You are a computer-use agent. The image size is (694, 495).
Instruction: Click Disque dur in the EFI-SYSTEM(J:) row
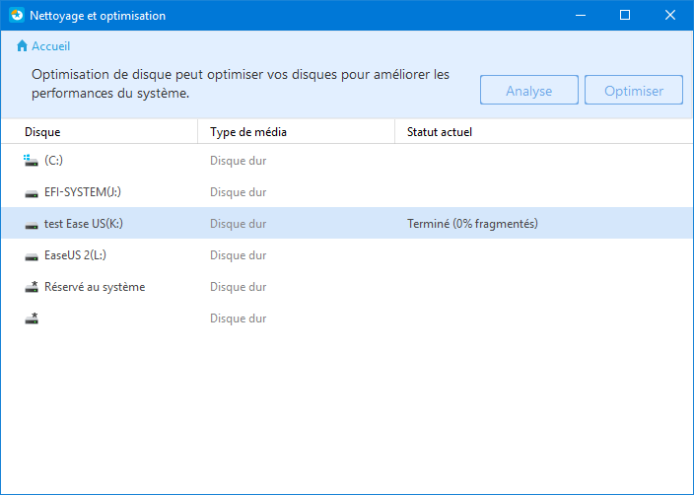[239, 192]
